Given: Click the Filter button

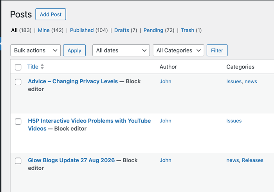Looking at the screenshot, I should coord(217,50).
